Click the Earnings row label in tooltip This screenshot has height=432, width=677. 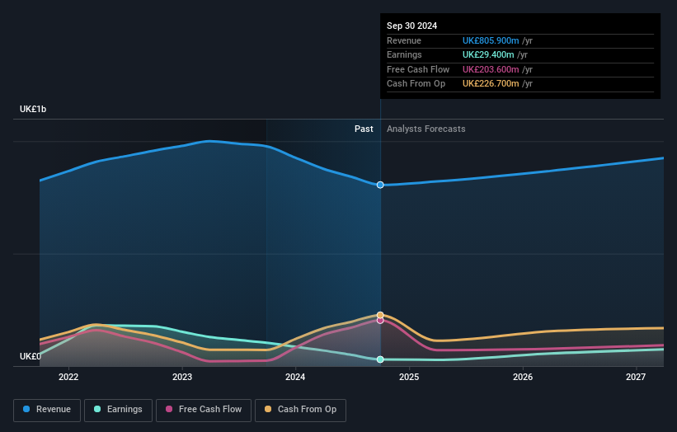click(x=404, y=54)
